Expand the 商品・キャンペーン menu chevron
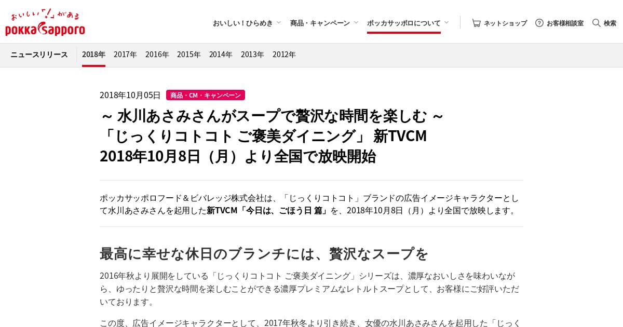Viewport: 623px width, 327px height. (356, 22)
